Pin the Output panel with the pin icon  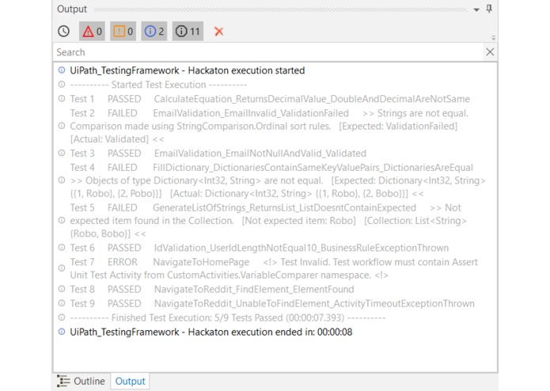click(489, 9)
